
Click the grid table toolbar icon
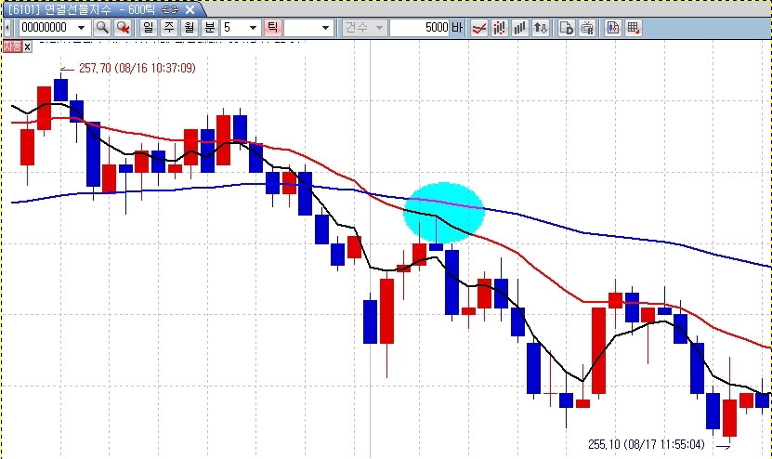pyautogui.click(x=634, y=28)
